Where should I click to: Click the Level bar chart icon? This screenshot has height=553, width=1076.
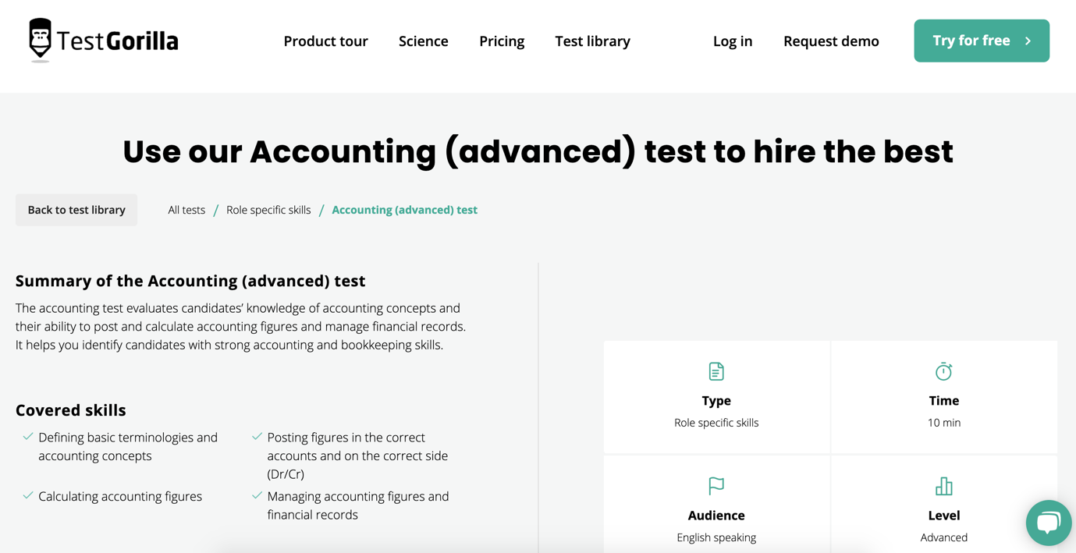pyautogui.click(x=943, y=486)
